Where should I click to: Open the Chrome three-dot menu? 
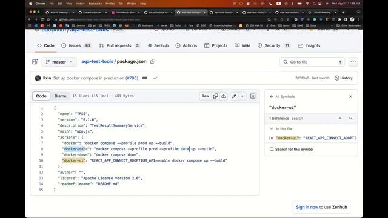tap(358, 19)
